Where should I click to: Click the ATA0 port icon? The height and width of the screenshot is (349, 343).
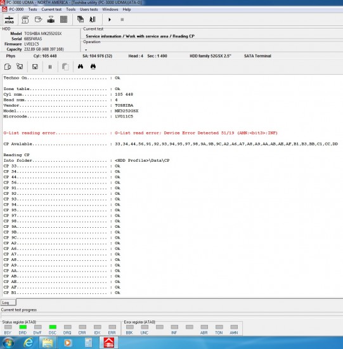(9, 20)
